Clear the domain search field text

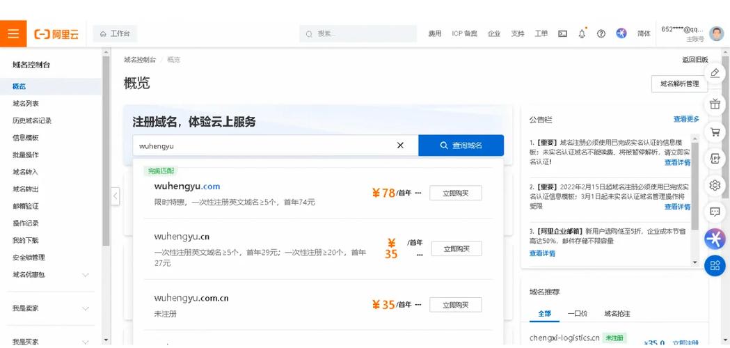tap(400, 145)
